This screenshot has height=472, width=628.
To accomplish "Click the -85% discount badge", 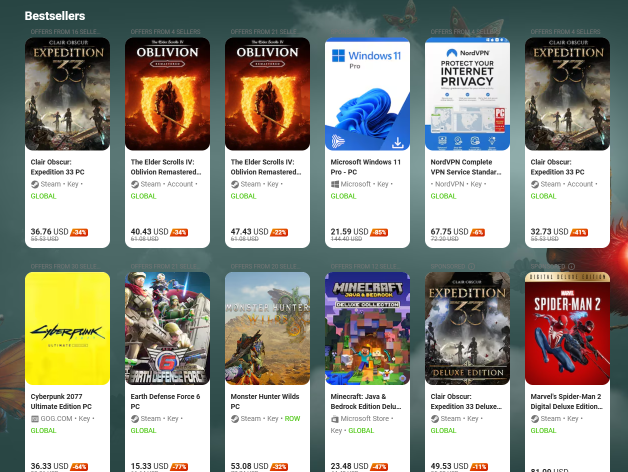I will pyautogui.click(x=379, y=232).
